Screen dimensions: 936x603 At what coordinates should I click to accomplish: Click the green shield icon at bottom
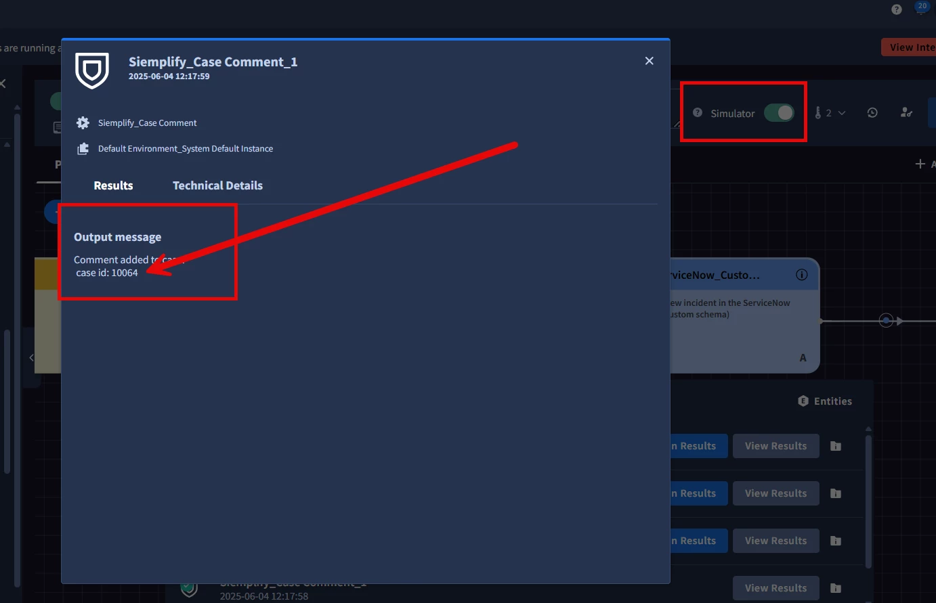pyautogui.click(x=190, y=589)
